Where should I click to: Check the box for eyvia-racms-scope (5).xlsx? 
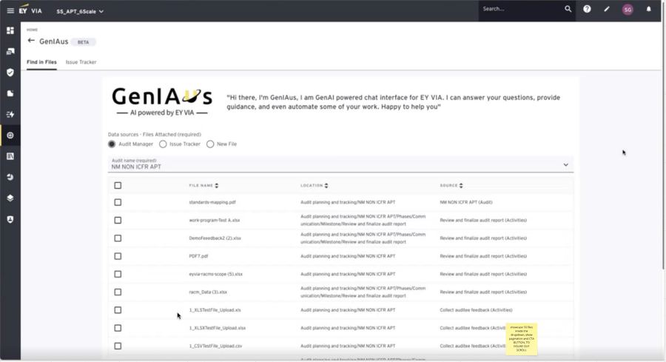click(x=118, y=274)
